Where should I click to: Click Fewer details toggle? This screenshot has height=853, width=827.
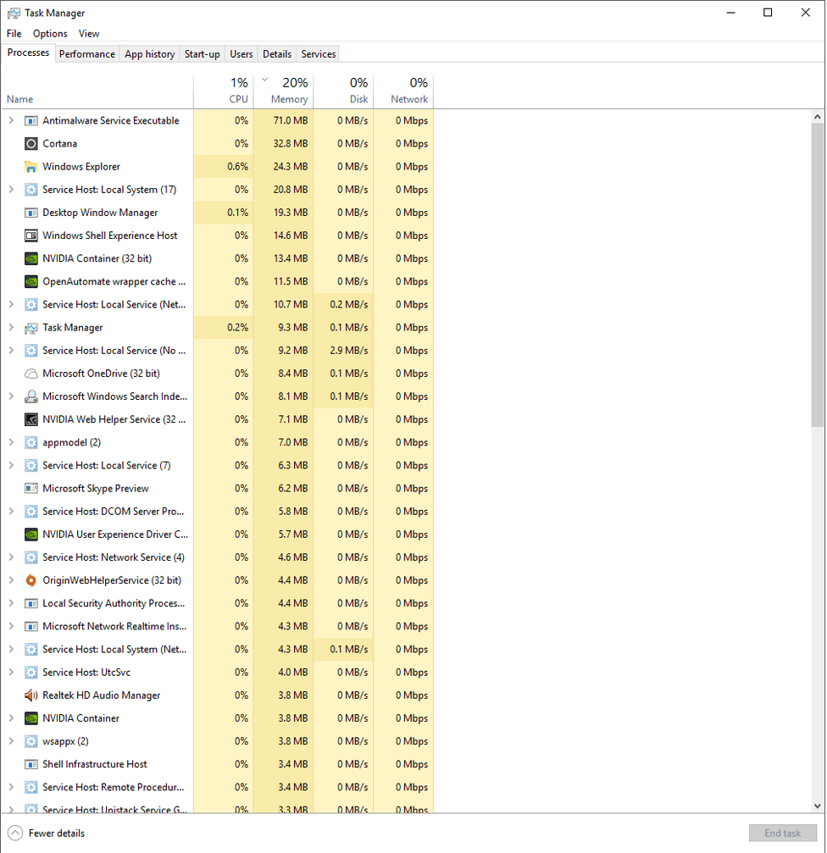click(x=47, y=833)
